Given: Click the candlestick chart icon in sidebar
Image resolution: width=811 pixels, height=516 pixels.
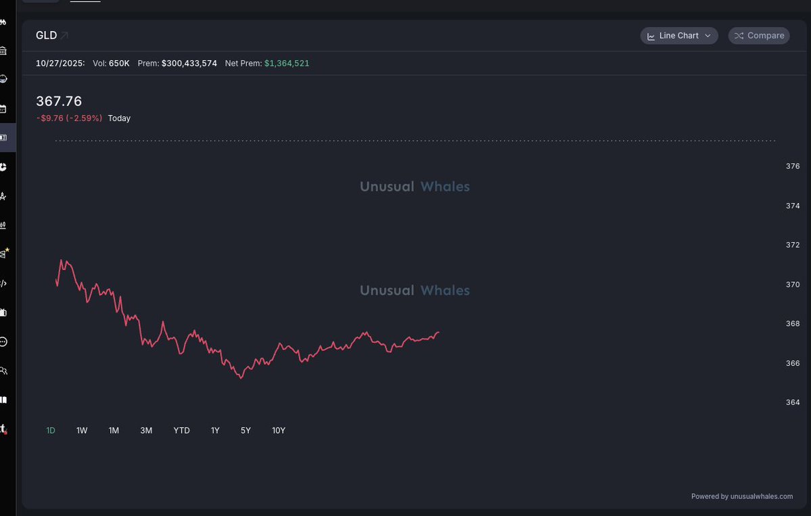Looking at the screenshot, I should click(3, 225).
